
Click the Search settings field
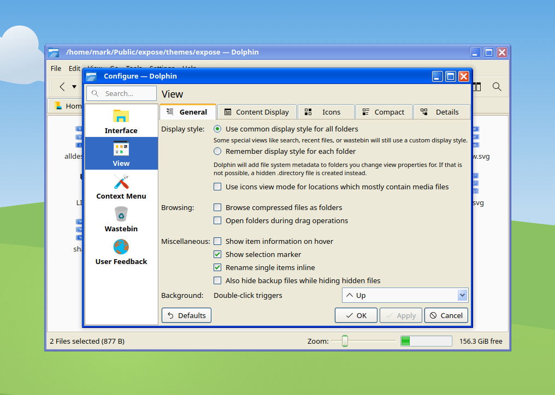click(x=121, y=93)
